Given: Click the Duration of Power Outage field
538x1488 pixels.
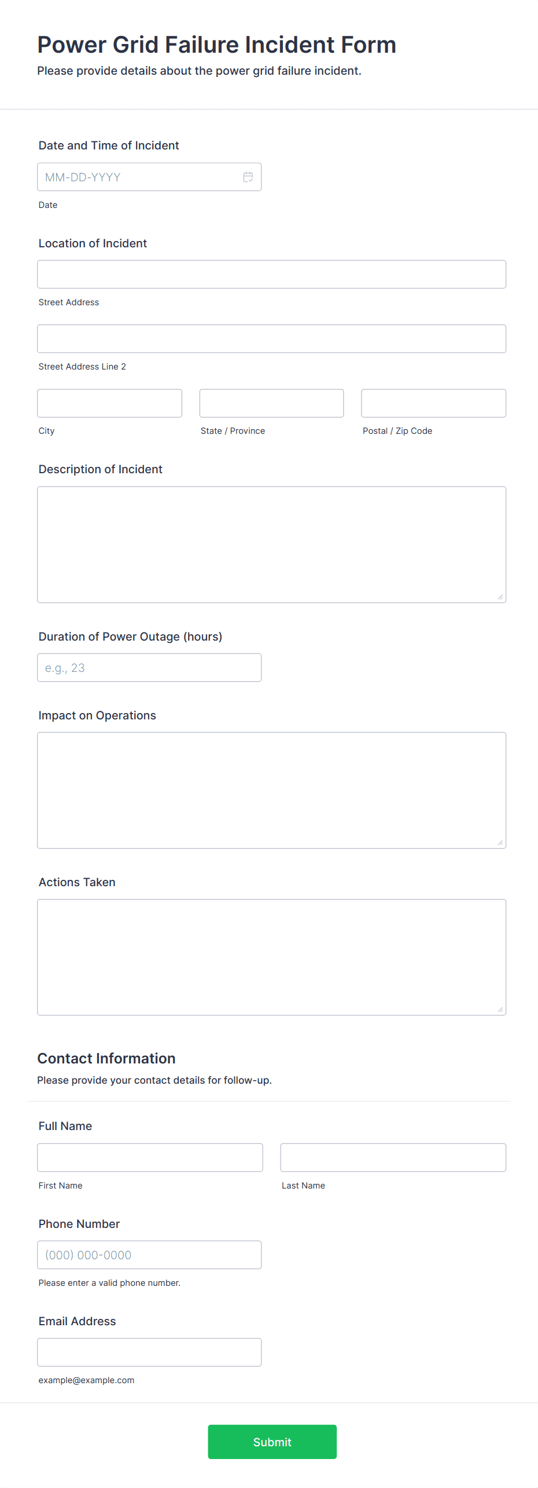Looking at the screenshot, I should point(149,668).
